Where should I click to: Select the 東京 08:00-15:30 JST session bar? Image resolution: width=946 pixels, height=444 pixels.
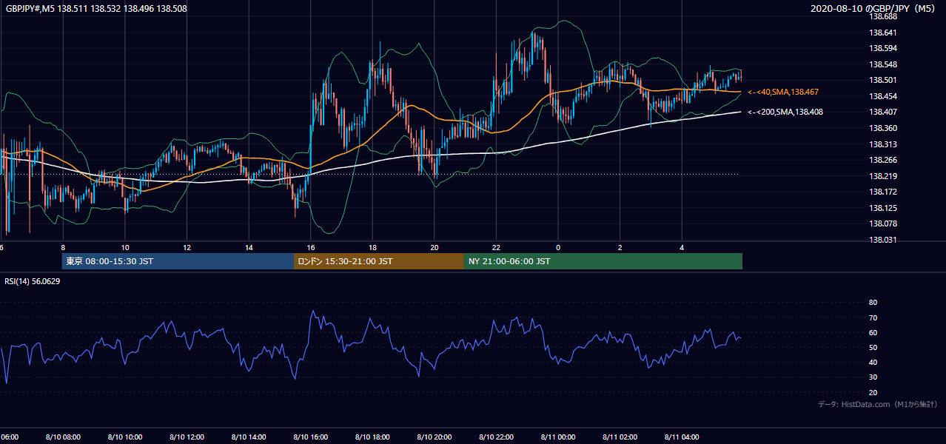pyautogui.click(x=178, y=261)
